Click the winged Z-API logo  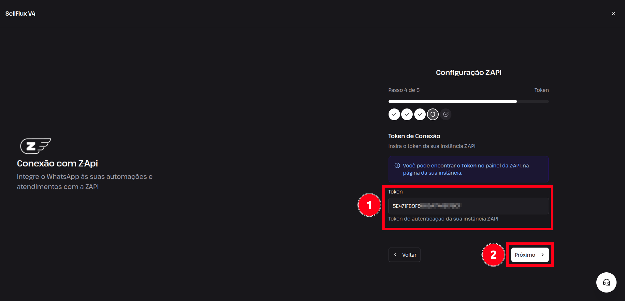[x=36, y=146]
